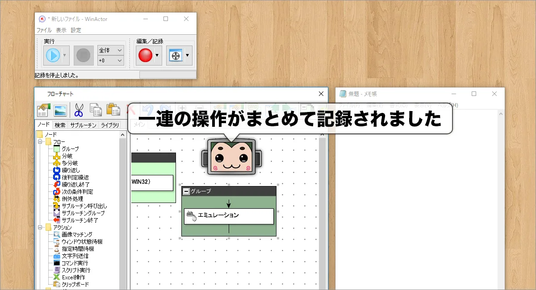
Task: Select the ウィンドウ状態待機 action icon
Action: [57, 241]
